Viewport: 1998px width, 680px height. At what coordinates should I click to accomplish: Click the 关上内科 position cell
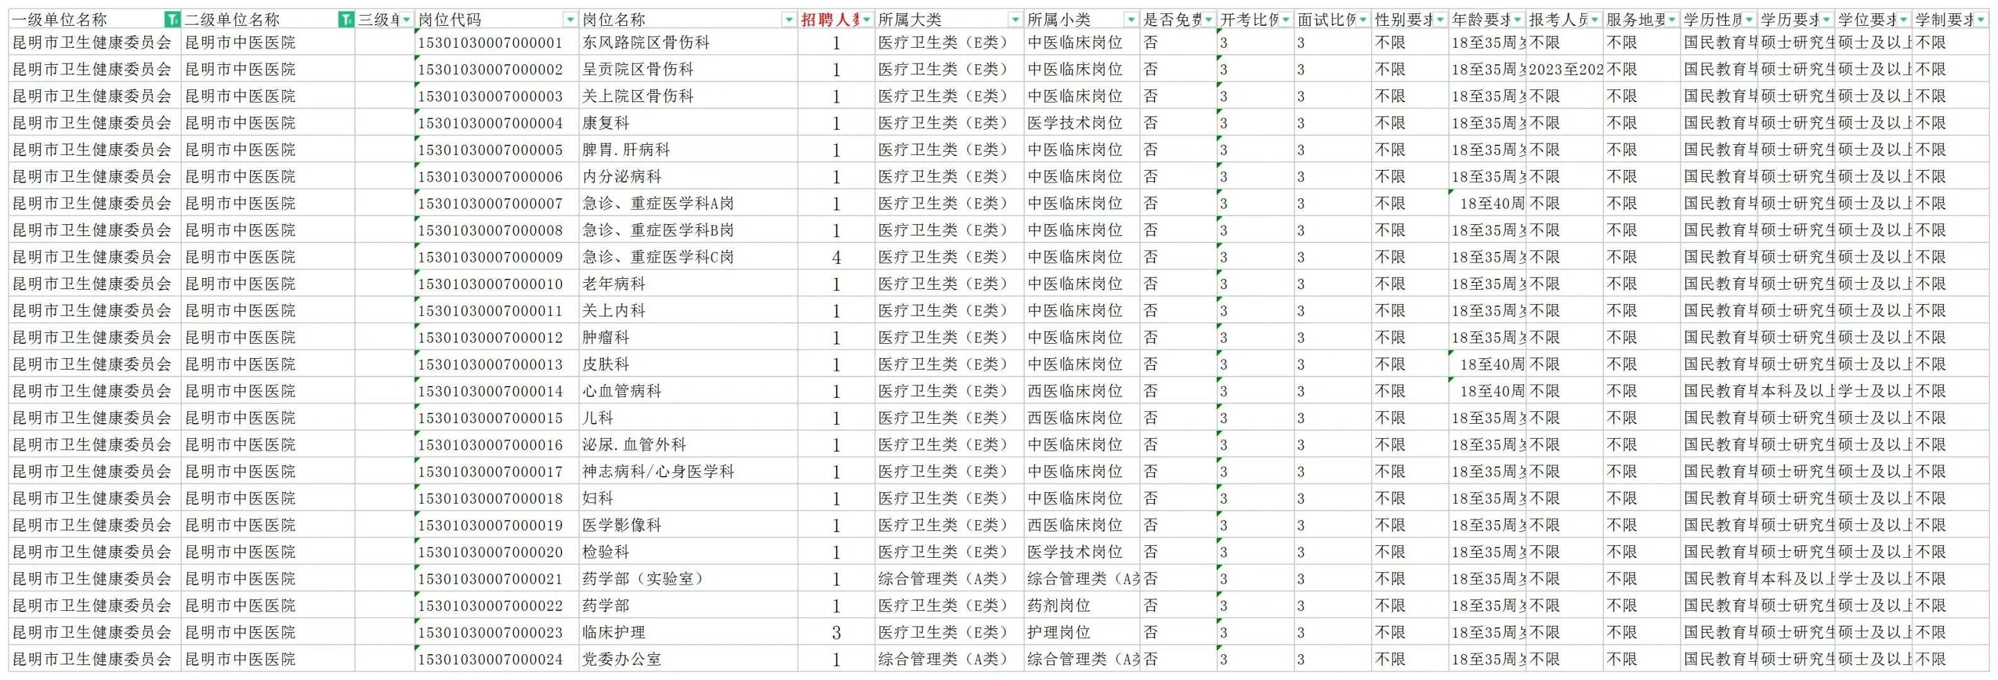[688, 311]
